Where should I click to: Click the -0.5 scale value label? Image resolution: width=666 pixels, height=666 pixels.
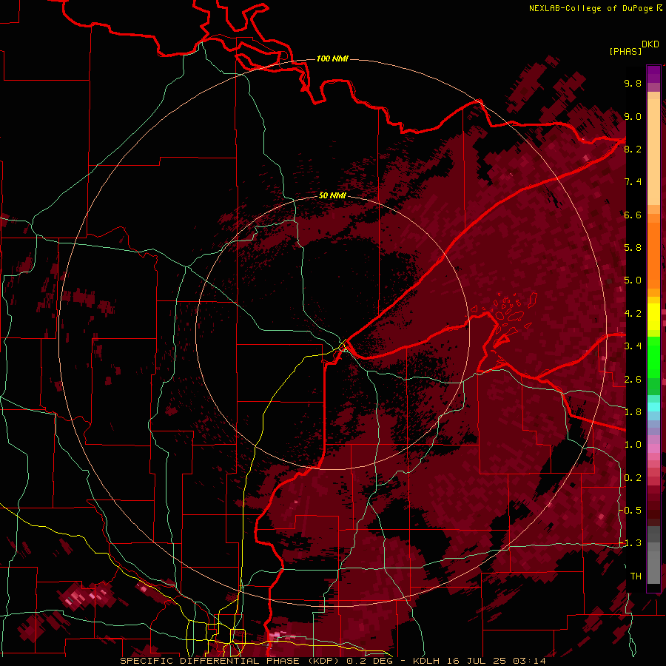coord(630,511)
